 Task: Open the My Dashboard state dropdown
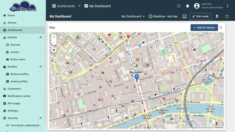[x=133, y=16]
